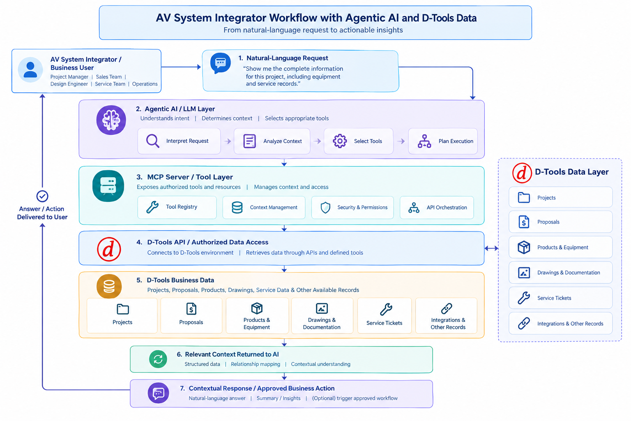Select Drawings & Documentation card in D-Tools Data Layer
The image size is (631, 421).
pos(560,273)
